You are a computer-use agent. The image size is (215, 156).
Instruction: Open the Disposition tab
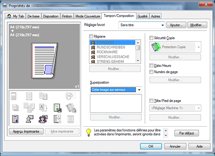(51, 16)
